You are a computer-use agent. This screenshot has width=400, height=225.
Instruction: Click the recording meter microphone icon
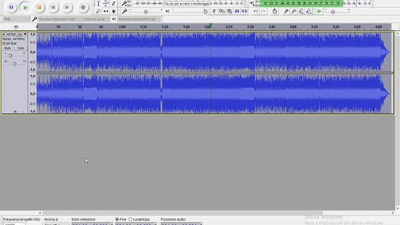(124, 4)
